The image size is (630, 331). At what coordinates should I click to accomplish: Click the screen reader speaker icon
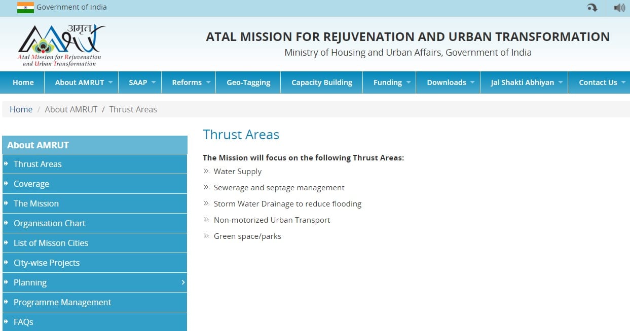(619, 8)
